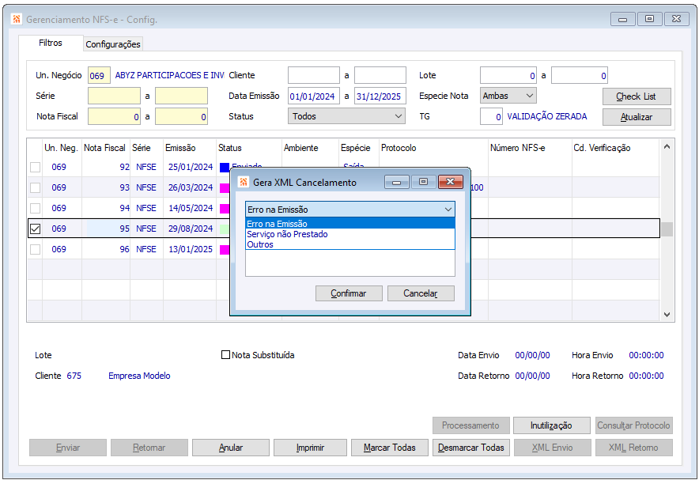Click the first Nota Fiscal number field

coord(114,116)
